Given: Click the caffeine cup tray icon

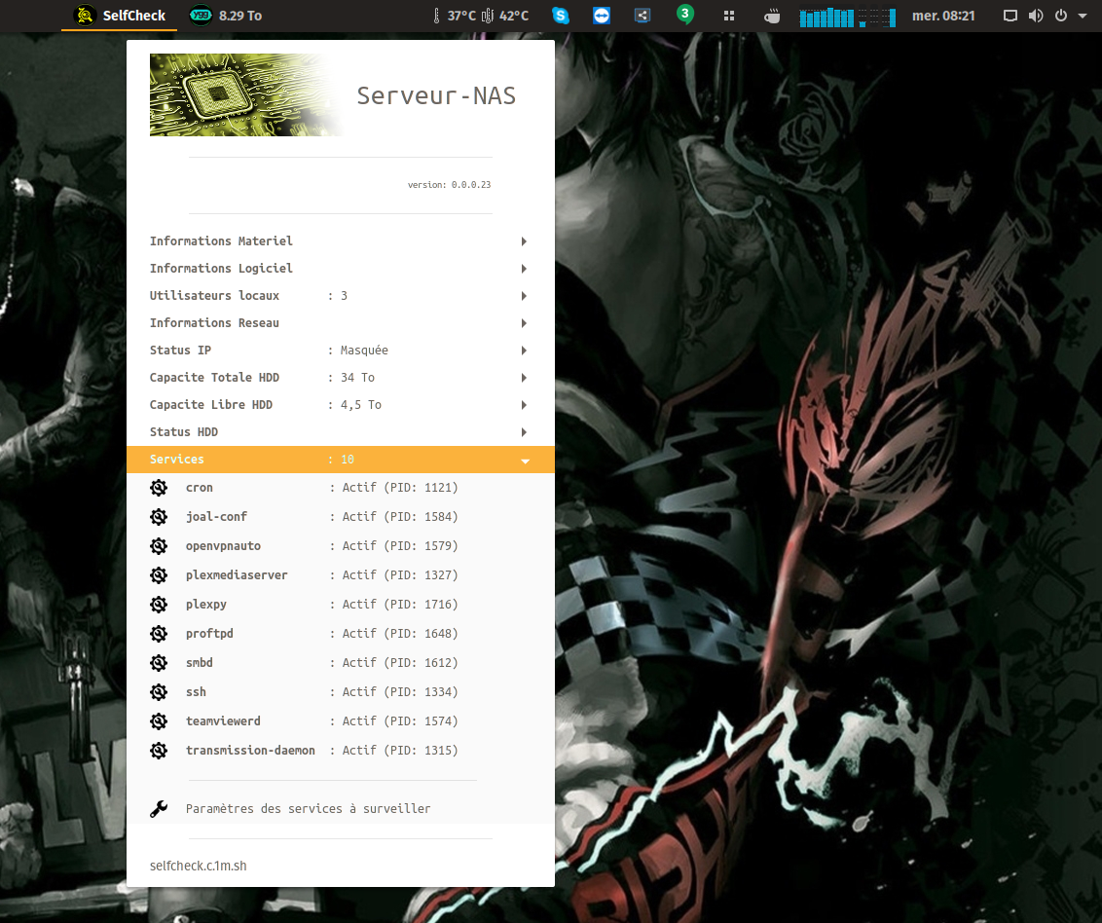Looking at the screenshot, I should point(772,16).
